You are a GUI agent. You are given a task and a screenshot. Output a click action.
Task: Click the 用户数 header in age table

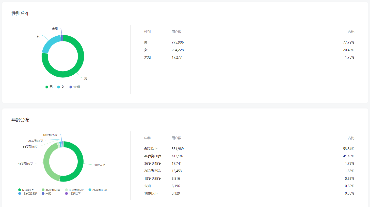tap(176, 138)
